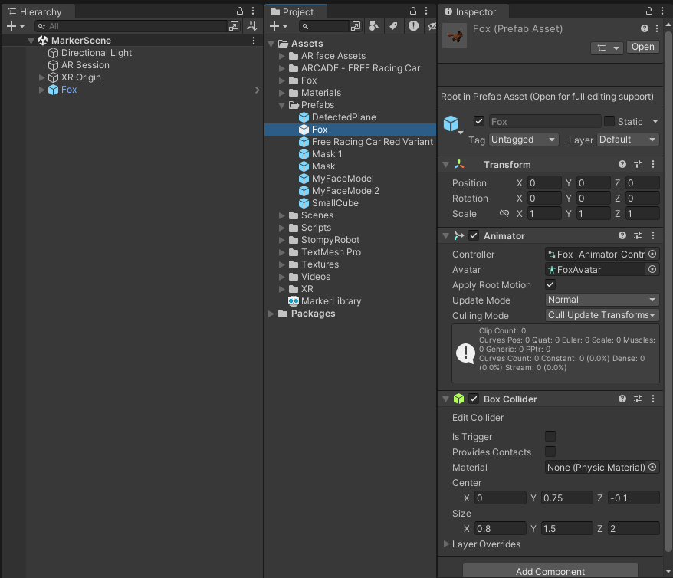This screenshot has height=578, width=673.
Task: Open the Hierarchy panel's three-dot menu
Action: point(253,11)
